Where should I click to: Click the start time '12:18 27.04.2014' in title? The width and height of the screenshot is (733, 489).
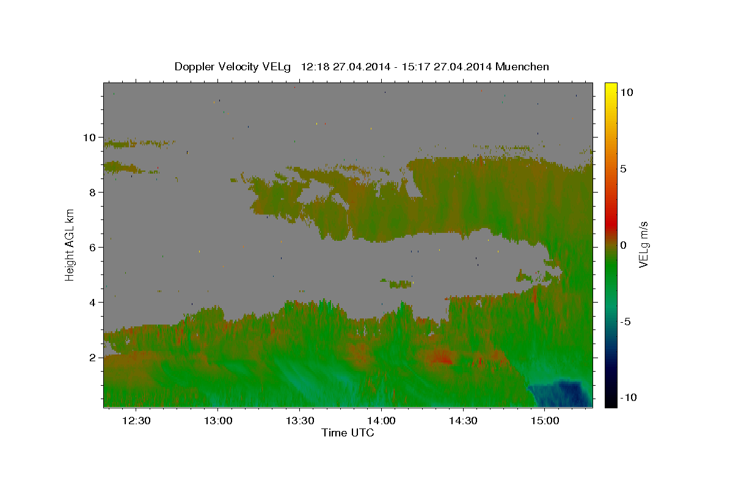(x=345, y=67)
